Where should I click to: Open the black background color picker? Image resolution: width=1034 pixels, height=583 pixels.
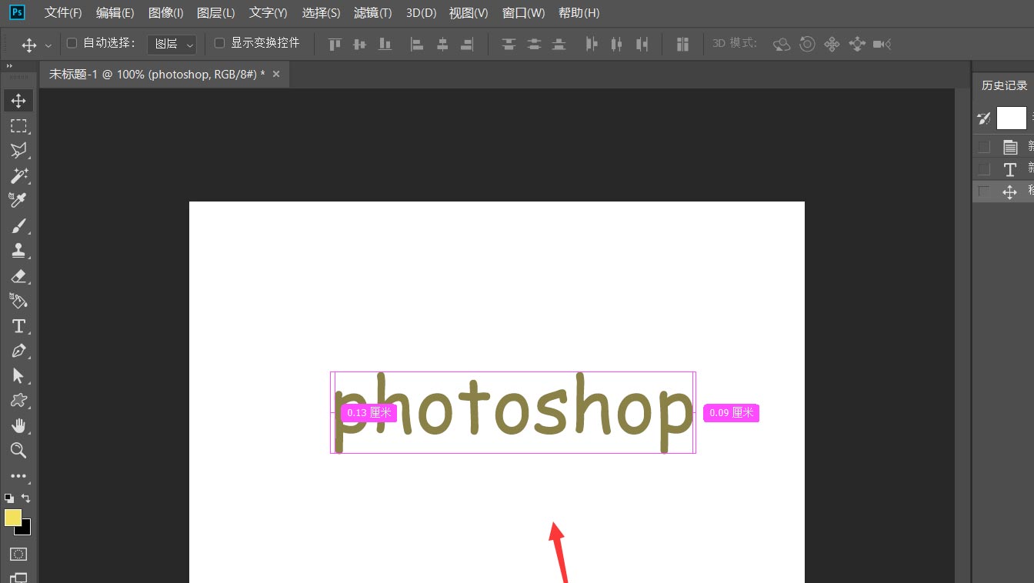click(x=25, y=529)
